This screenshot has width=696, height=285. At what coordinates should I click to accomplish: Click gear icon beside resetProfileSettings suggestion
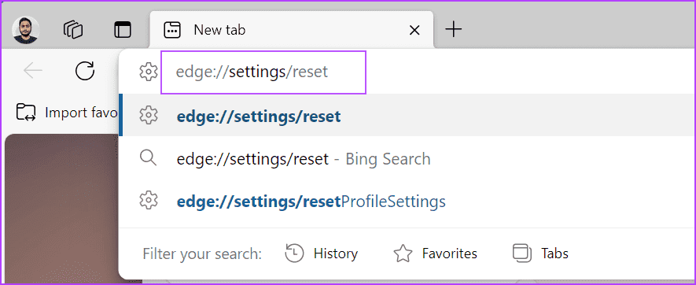(x=149, y=201)
